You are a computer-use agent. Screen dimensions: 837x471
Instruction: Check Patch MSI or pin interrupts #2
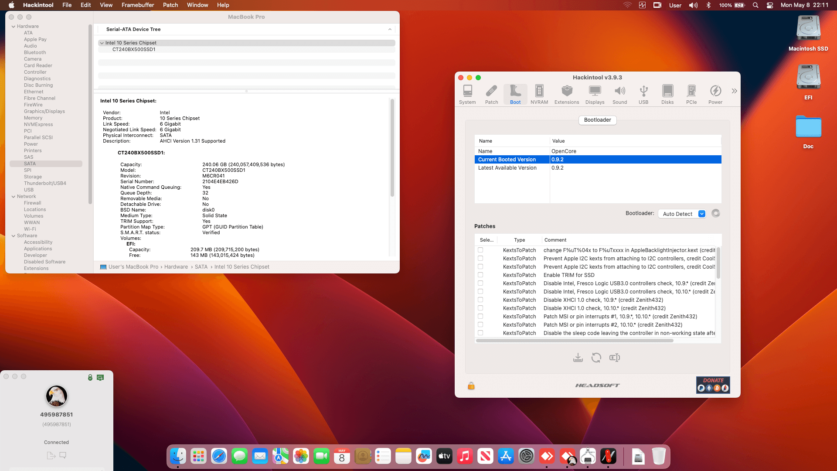(480, 324)
